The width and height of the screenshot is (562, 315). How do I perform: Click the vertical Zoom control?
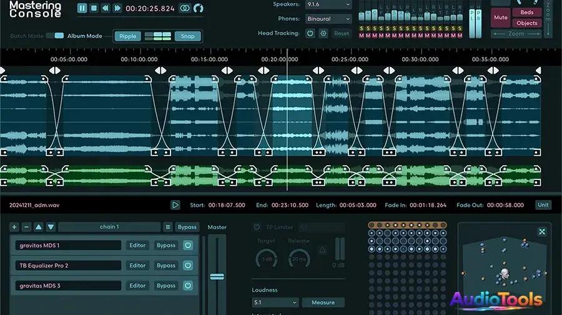[x=548, y=18]
